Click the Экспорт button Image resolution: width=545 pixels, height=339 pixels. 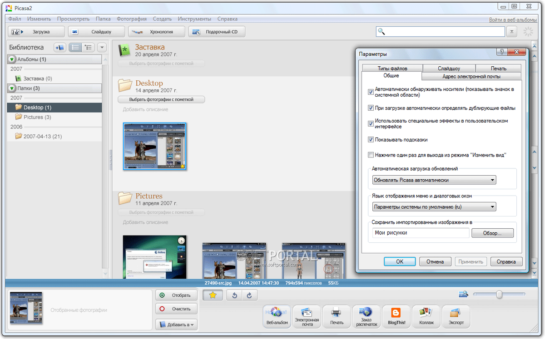(x=456, y=317)
